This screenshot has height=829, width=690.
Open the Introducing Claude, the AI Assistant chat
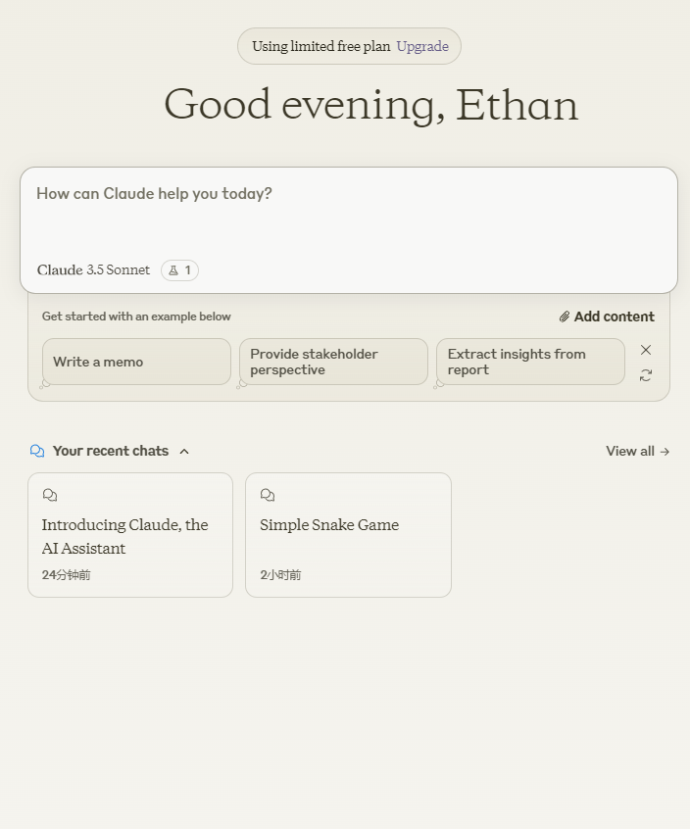point(130,535)
